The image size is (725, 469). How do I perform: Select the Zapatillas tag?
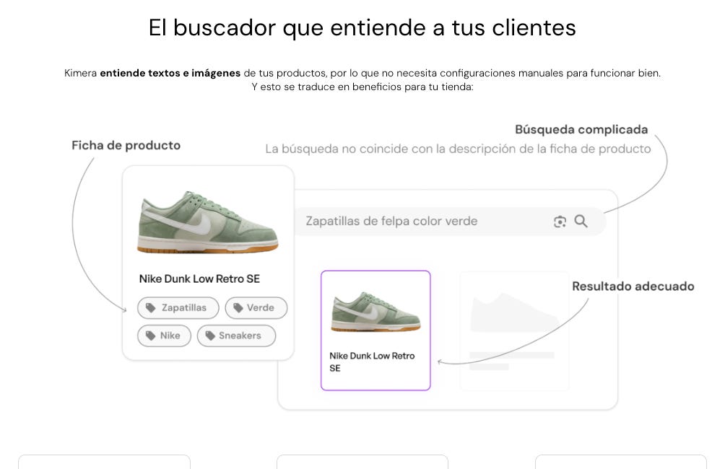(178, 308)
